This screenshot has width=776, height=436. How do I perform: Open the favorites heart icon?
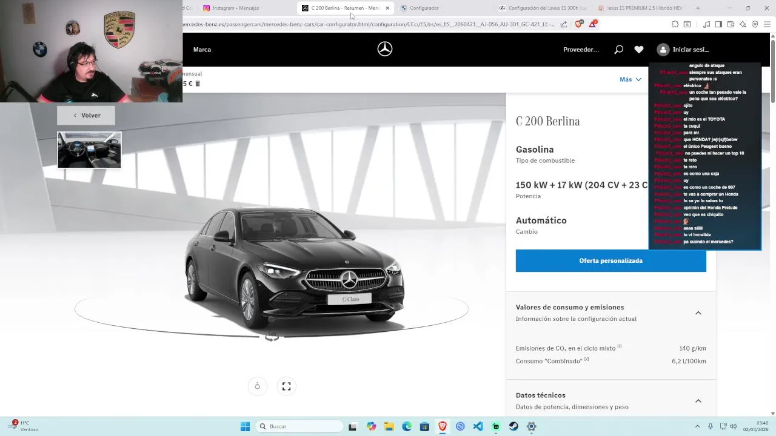pyautogui.click(x=639, y=50)
